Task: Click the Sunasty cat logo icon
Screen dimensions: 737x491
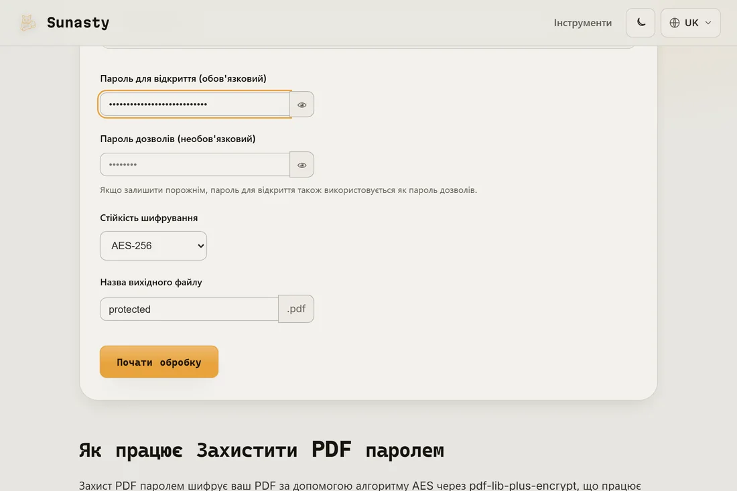Action: [x=27, y=23]
